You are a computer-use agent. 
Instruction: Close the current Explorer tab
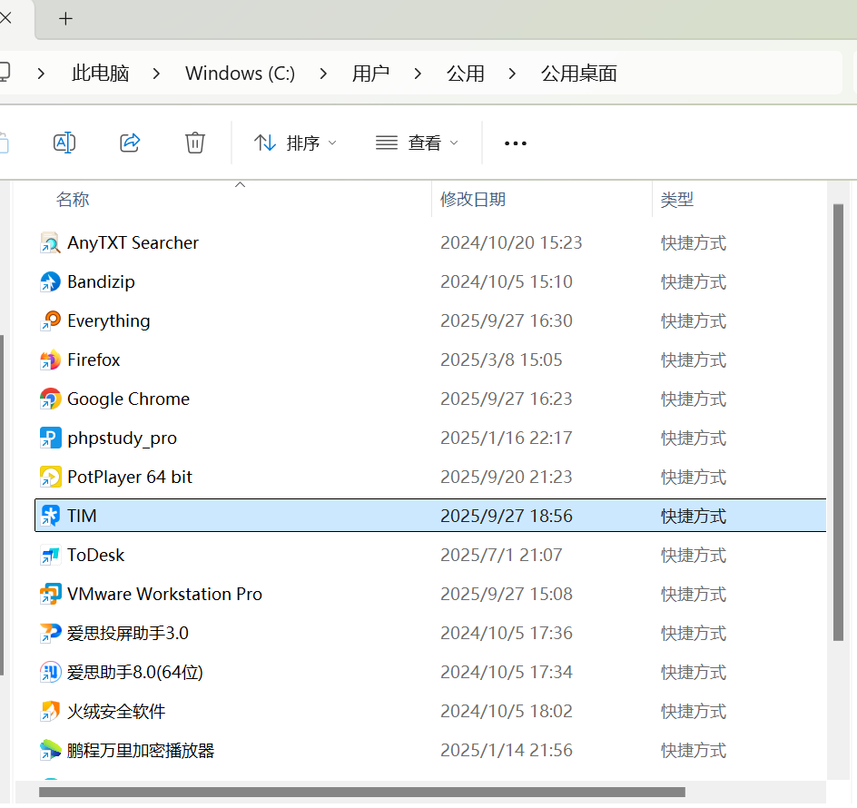tap(5, 17)
